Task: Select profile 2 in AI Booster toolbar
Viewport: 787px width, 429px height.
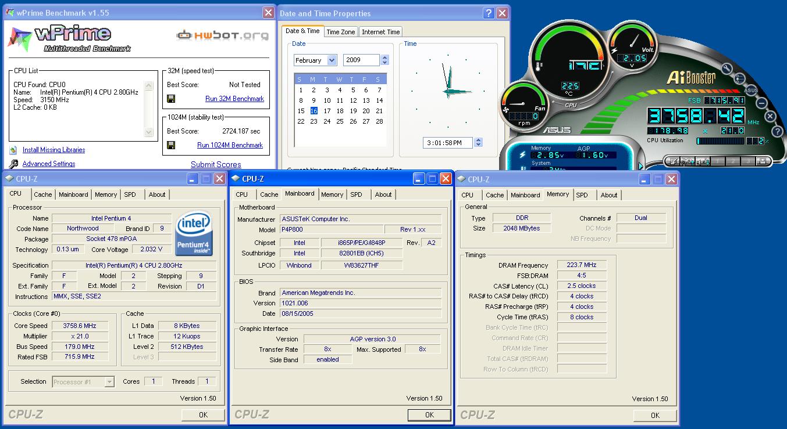Action: 733,161
